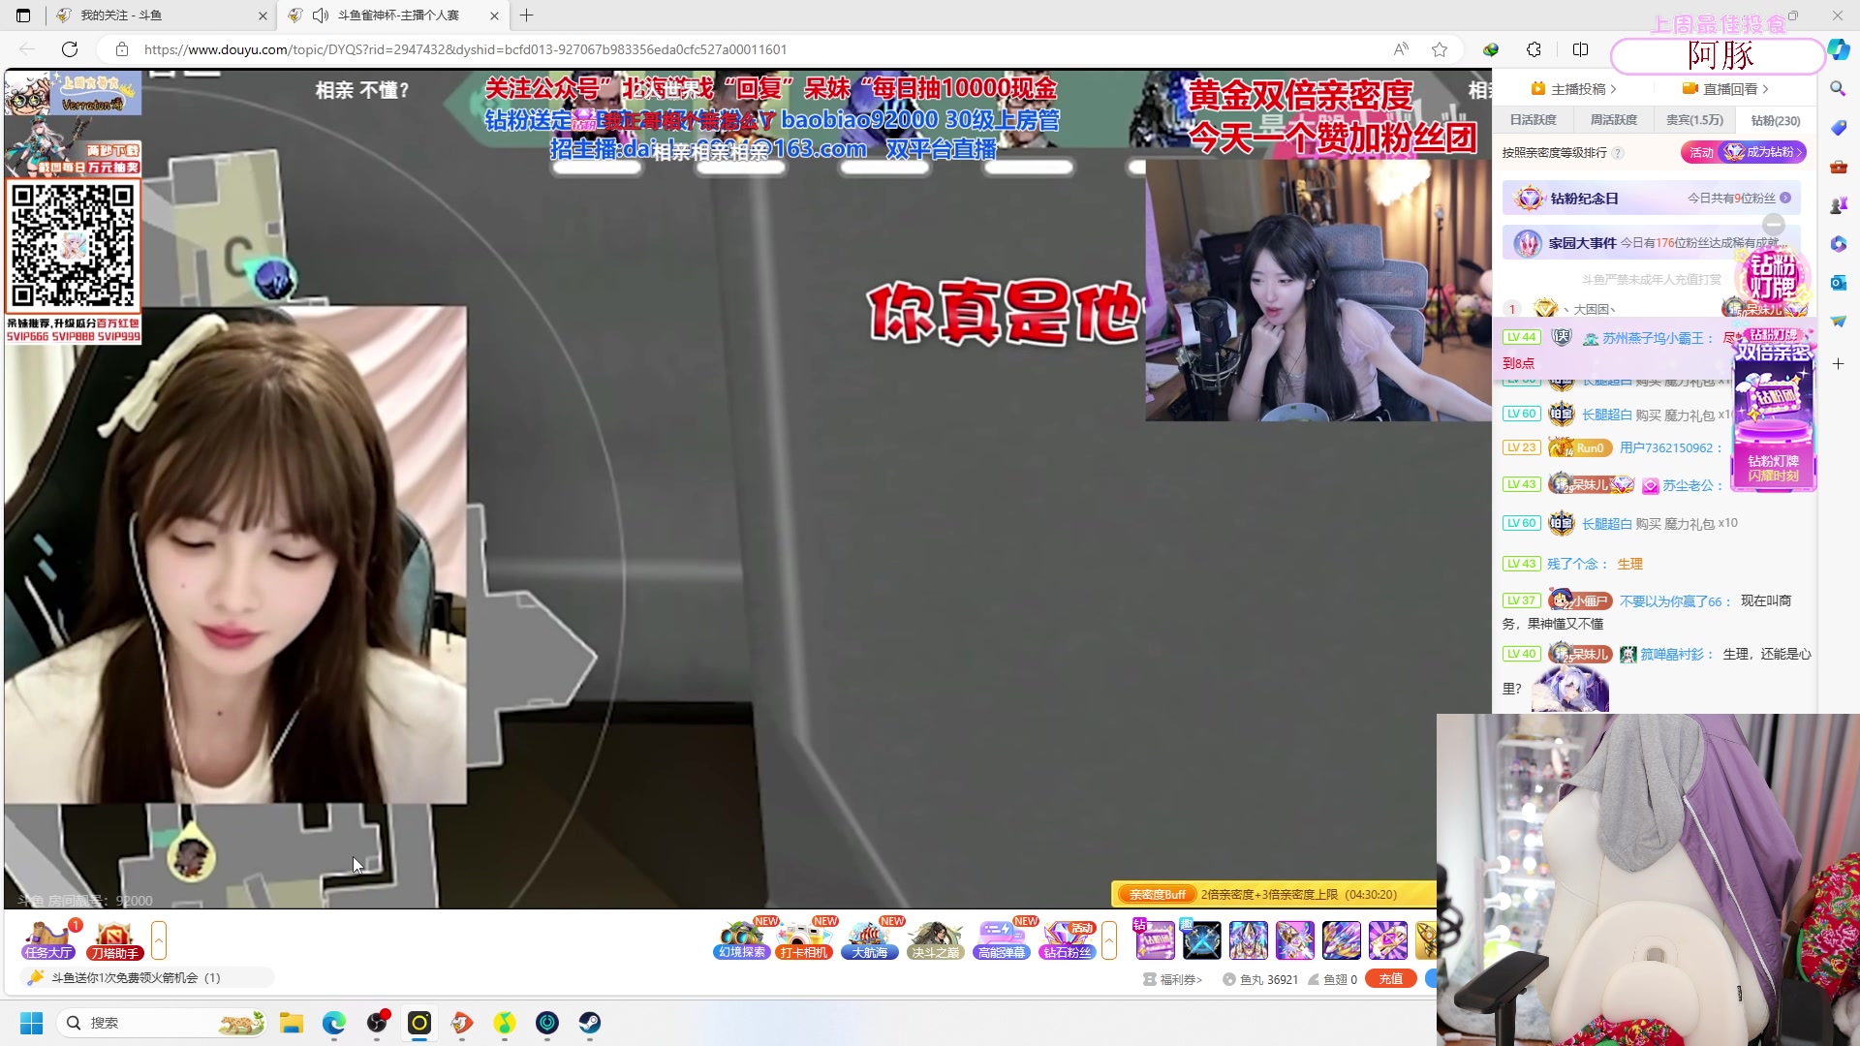
Task: Open the 刀塔助手 Dota helper icon
Action: [114, 939]
